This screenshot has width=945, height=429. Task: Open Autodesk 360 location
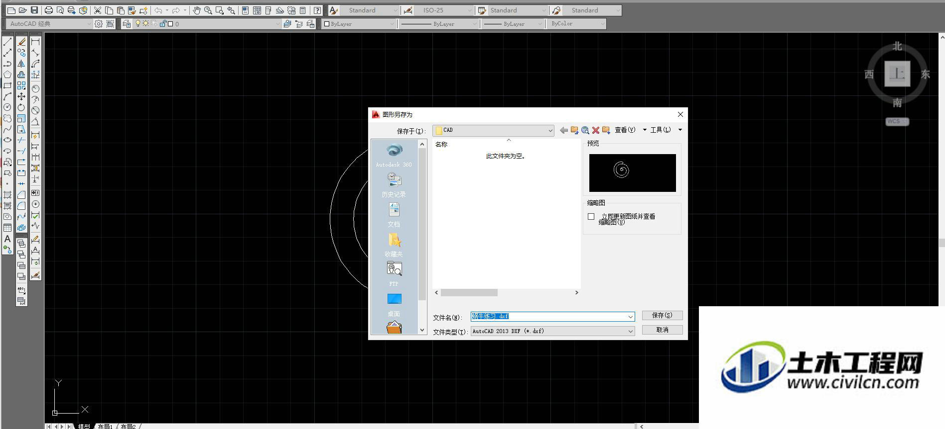394,155
